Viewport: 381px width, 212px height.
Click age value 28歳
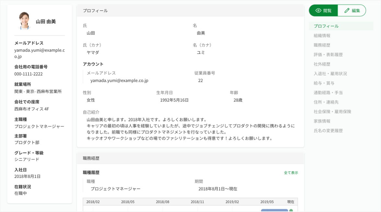pyautogui.click(x=238, y=100)
